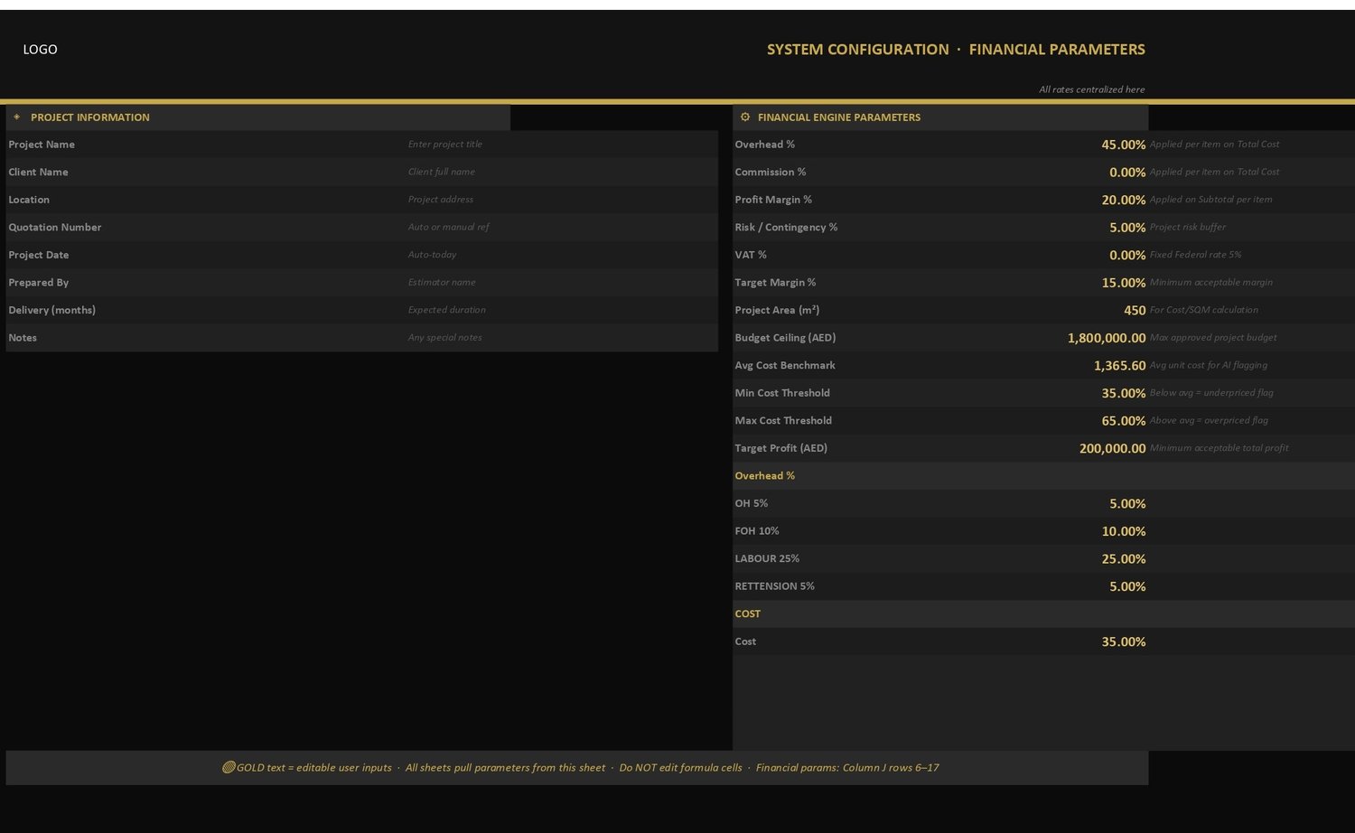Select the Cost value 35.00%
This screenshot has height=833, width=1355.
1123,641
